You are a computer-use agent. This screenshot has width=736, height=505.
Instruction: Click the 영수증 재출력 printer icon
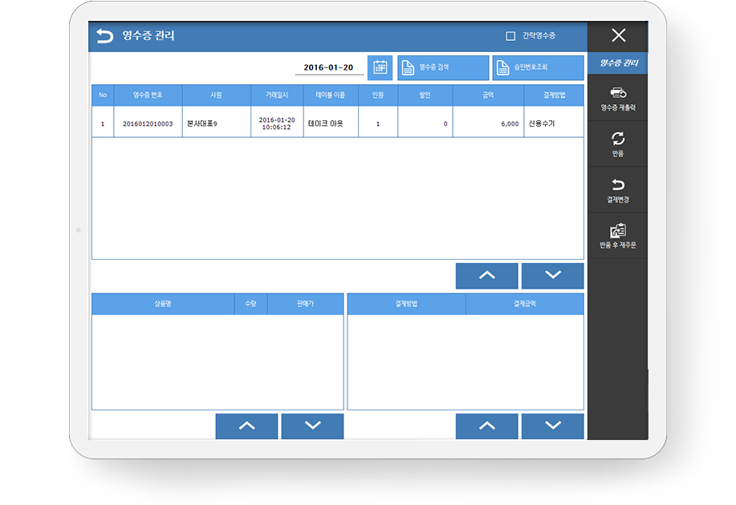618,94
